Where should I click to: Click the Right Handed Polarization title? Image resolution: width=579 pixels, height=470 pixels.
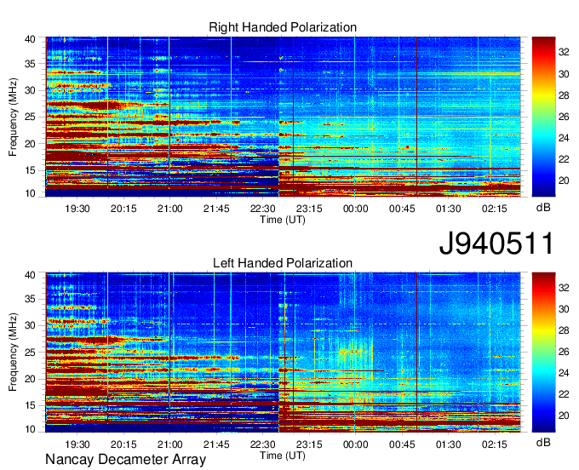(283, 27)
